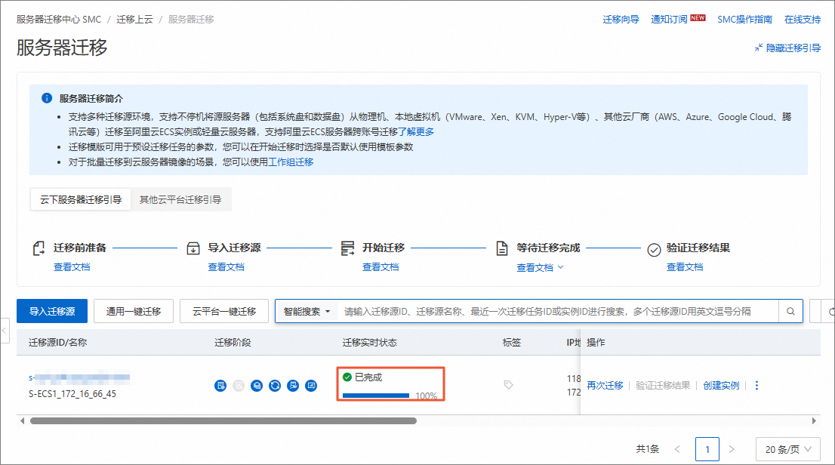Click the 已完成 status text

pos(368,377)
